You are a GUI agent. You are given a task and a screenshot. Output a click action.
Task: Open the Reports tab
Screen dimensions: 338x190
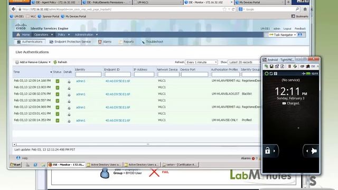[126, 42]
